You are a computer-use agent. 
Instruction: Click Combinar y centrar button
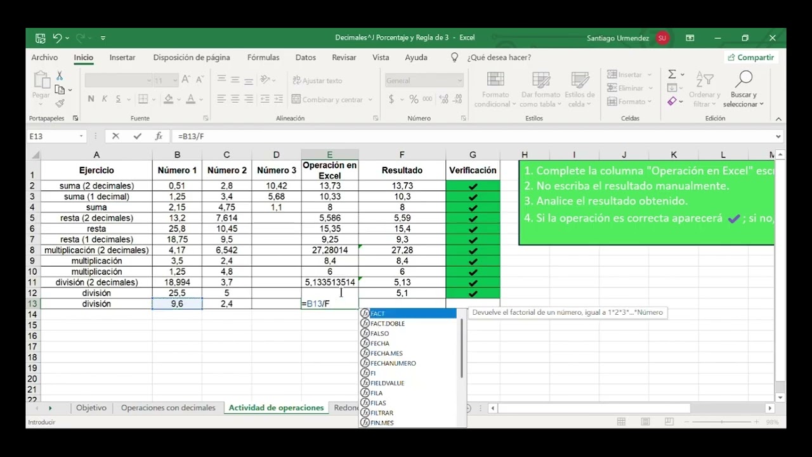(327, 100)
